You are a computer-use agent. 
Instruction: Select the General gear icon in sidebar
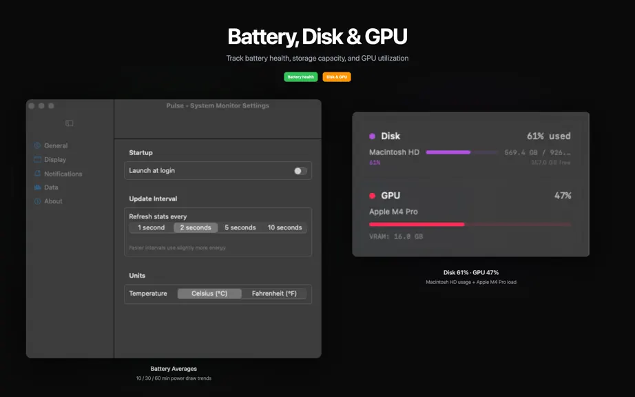(x=38, y=145)
